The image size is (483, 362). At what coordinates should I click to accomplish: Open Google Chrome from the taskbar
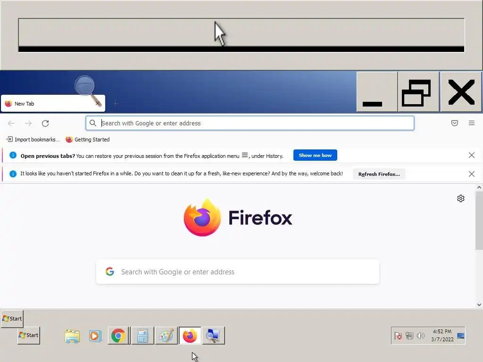click(118, 336)
